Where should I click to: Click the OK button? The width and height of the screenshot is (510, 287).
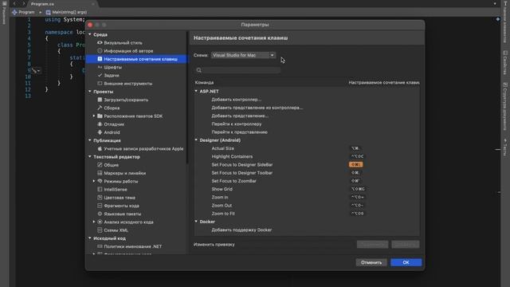tap(406, 262)
